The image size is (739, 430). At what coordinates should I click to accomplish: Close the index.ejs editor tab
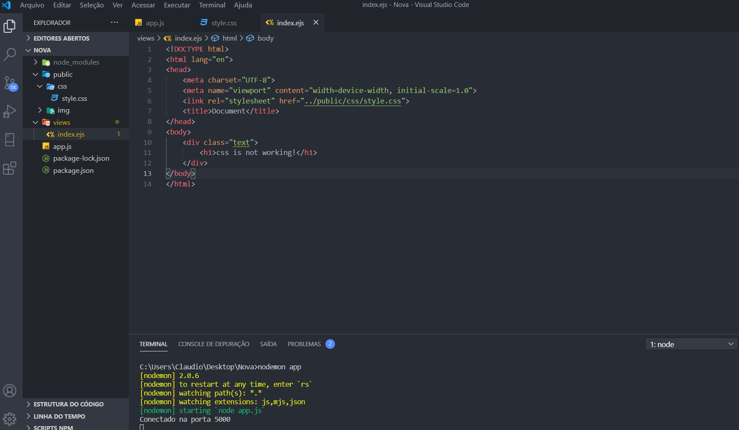pos(316,22)
